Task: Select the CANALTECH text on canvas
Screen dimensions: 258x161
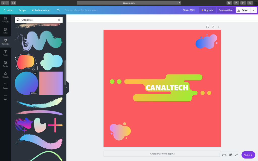Action: pos(167,88)
